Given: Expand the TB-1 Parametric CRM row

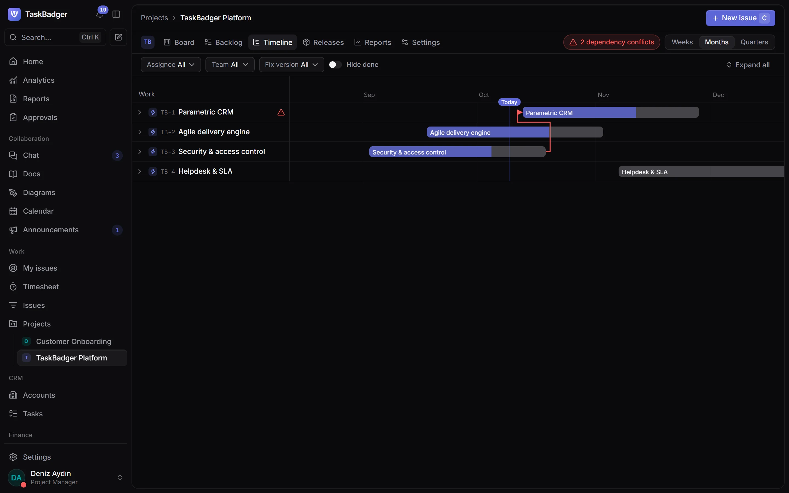Looking at the screenshot, I should tap(140, 112).
